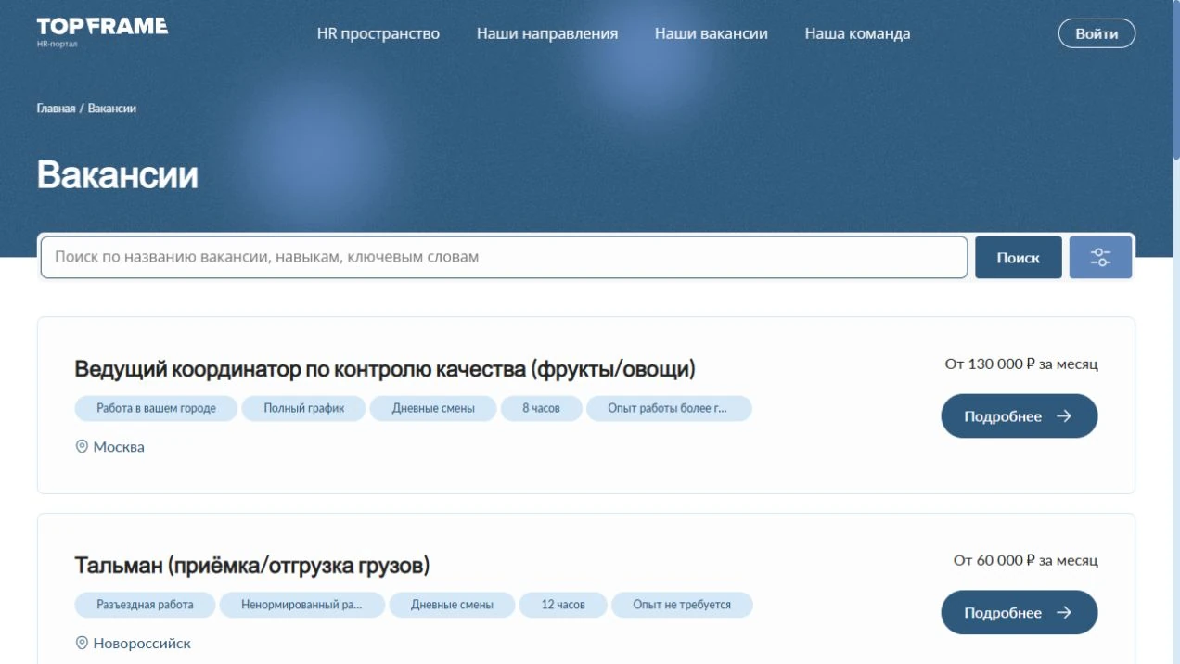Click the Опыт работы более г... tag
The image size is (1180, 664).
[669, 409]
